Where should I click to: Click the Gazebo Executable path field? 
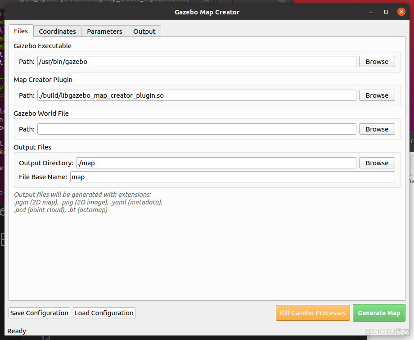click(197, 62)
